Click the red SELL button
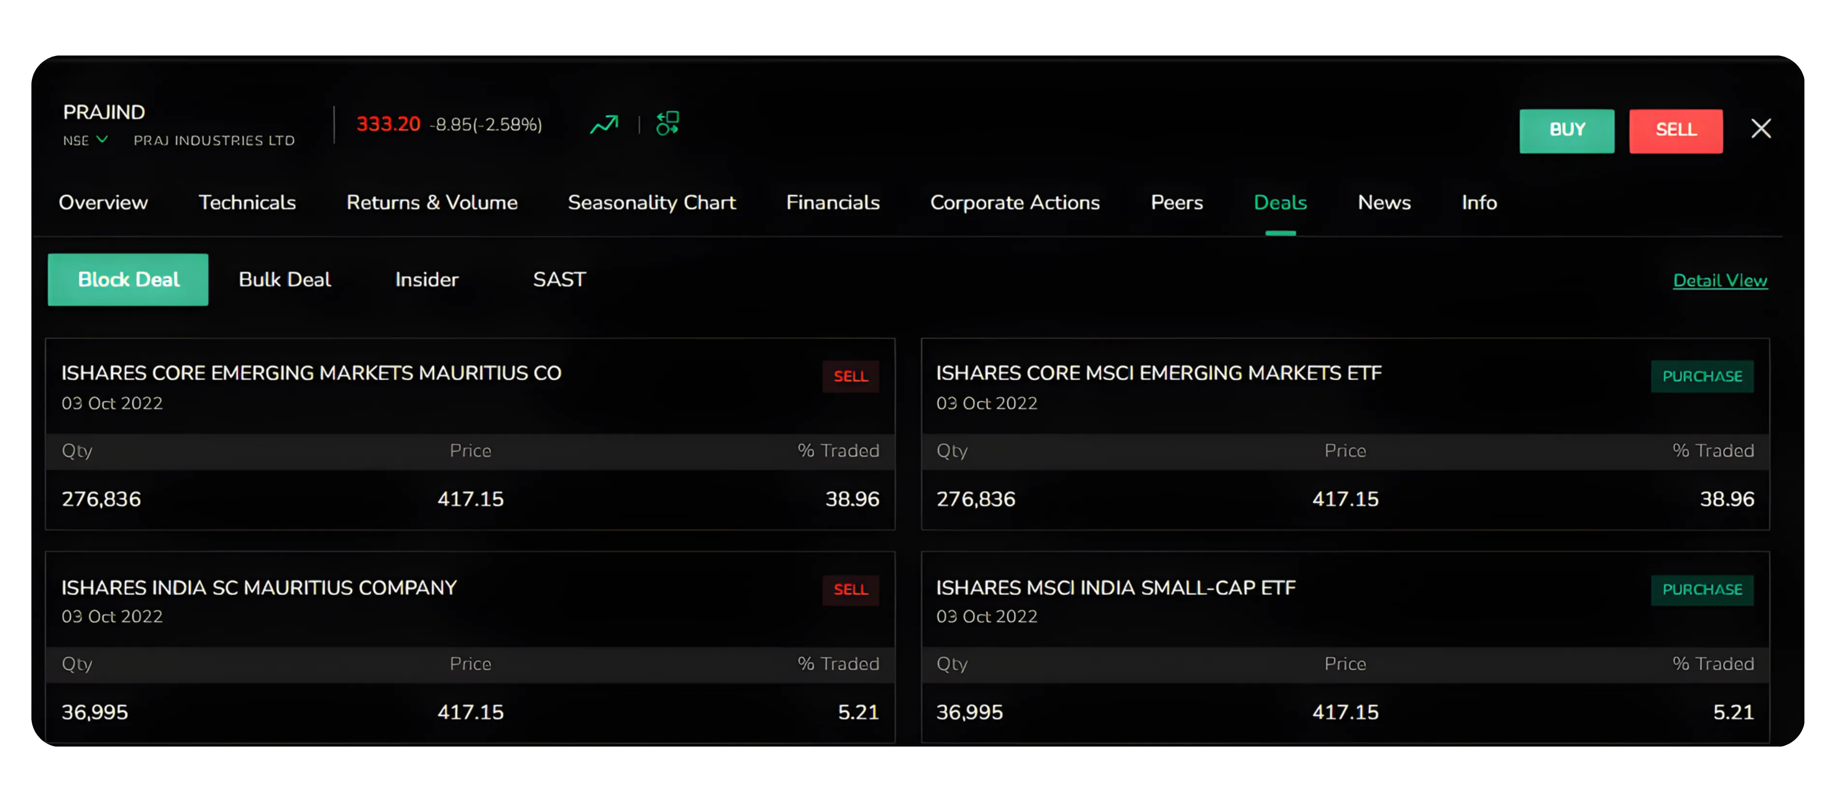Image resolution: width=1836 pixels, height=794 pixels. (x=1677, y=130)
